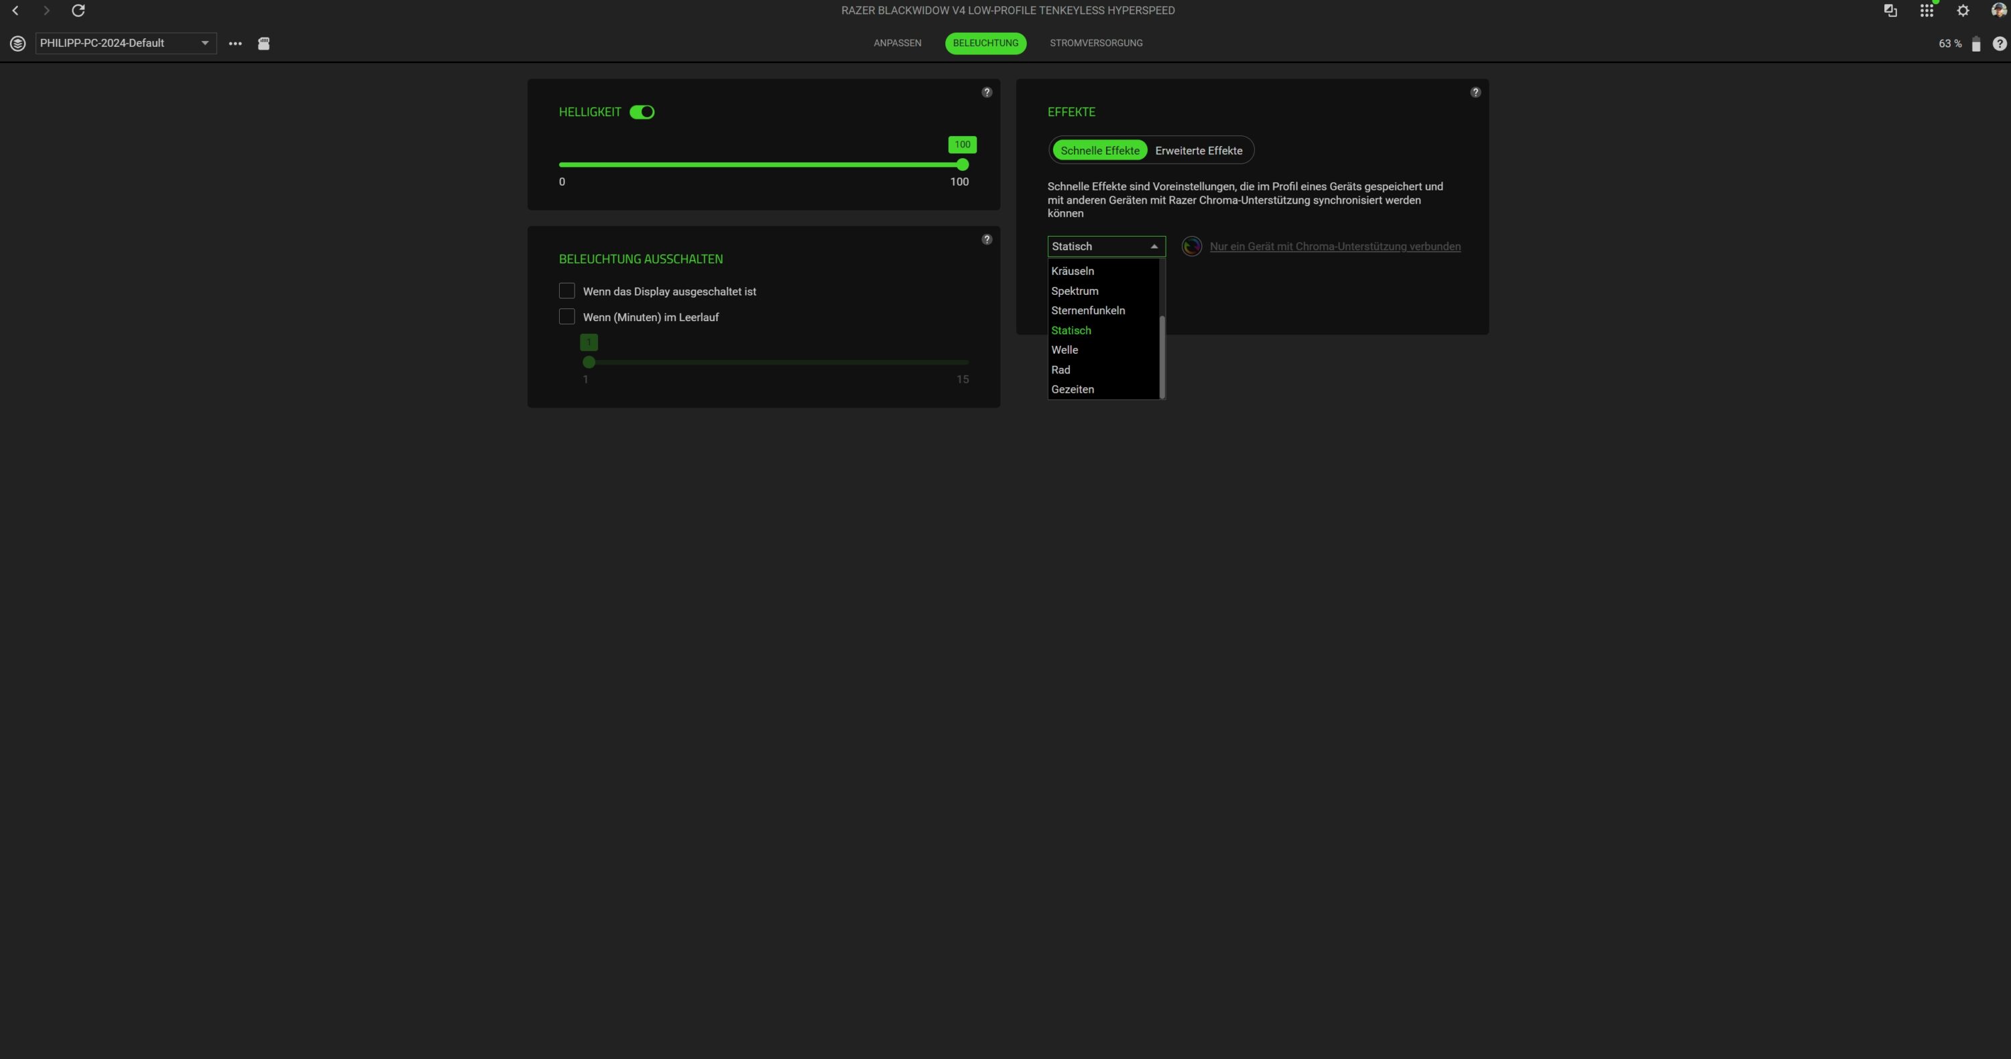Switch to the Stromversorgung tab
This screenshot has width=2011, height=1059.
[1095, 43]
